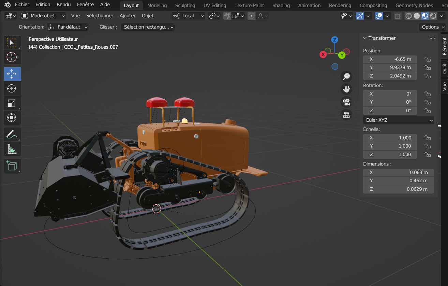Switch to the Modeling workspace tab
The width and height of the screenshot is (448, 286).
(157, 5)
